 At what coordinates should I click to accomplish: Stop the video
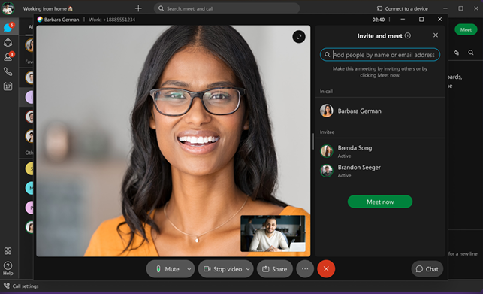click(222, 269)
